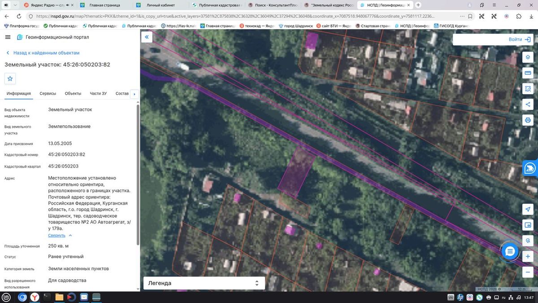Bookmark the current page in the address bar
538x303 pixels.
tap(469, 16)
